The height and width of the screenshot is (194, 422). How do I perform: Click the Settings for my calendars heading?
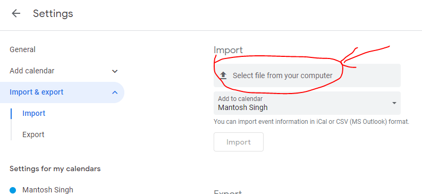click(55, 168)
